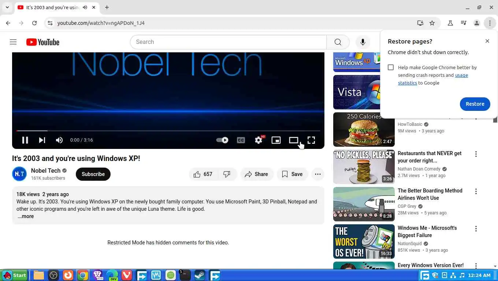Viewport: 498px width, 281px height.
Task: Tick the crash reports checkbox
Action: [x=391, y=67]
